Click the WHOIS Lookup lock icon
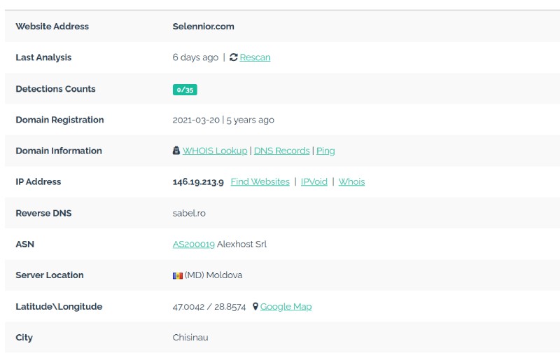This screenshot has width=560, height=358. click(x=176, y=151)
